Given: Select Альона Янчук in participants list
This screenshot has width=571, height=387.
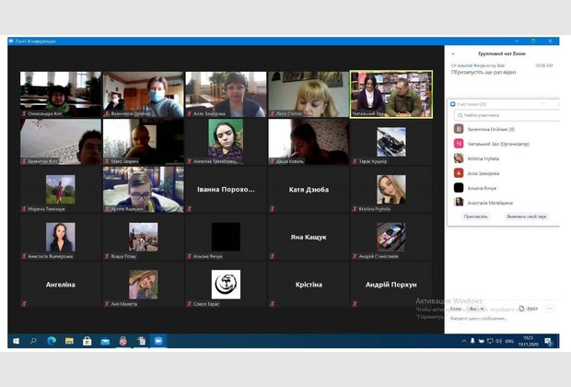Looking at the screenshot, I should click(505, 188).
